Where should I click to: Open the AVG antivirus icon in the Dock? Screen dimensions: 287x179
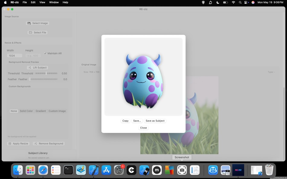click(169, 170)
